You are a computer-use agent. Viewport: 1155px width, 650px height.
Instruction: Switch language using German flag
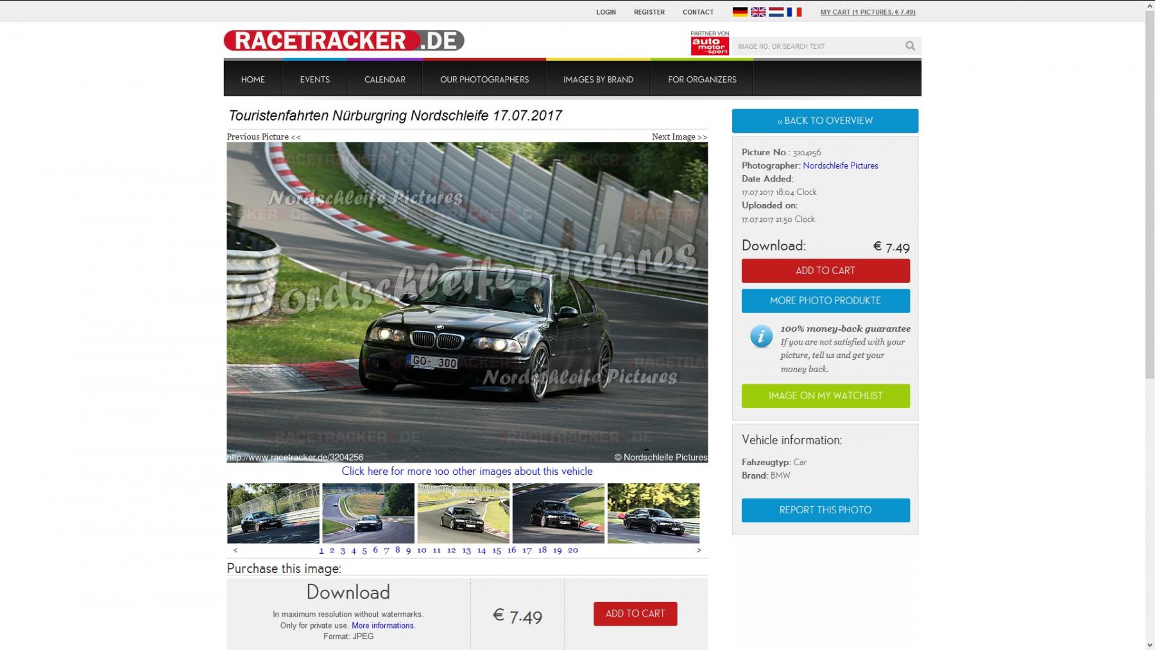tap(740, 12)
